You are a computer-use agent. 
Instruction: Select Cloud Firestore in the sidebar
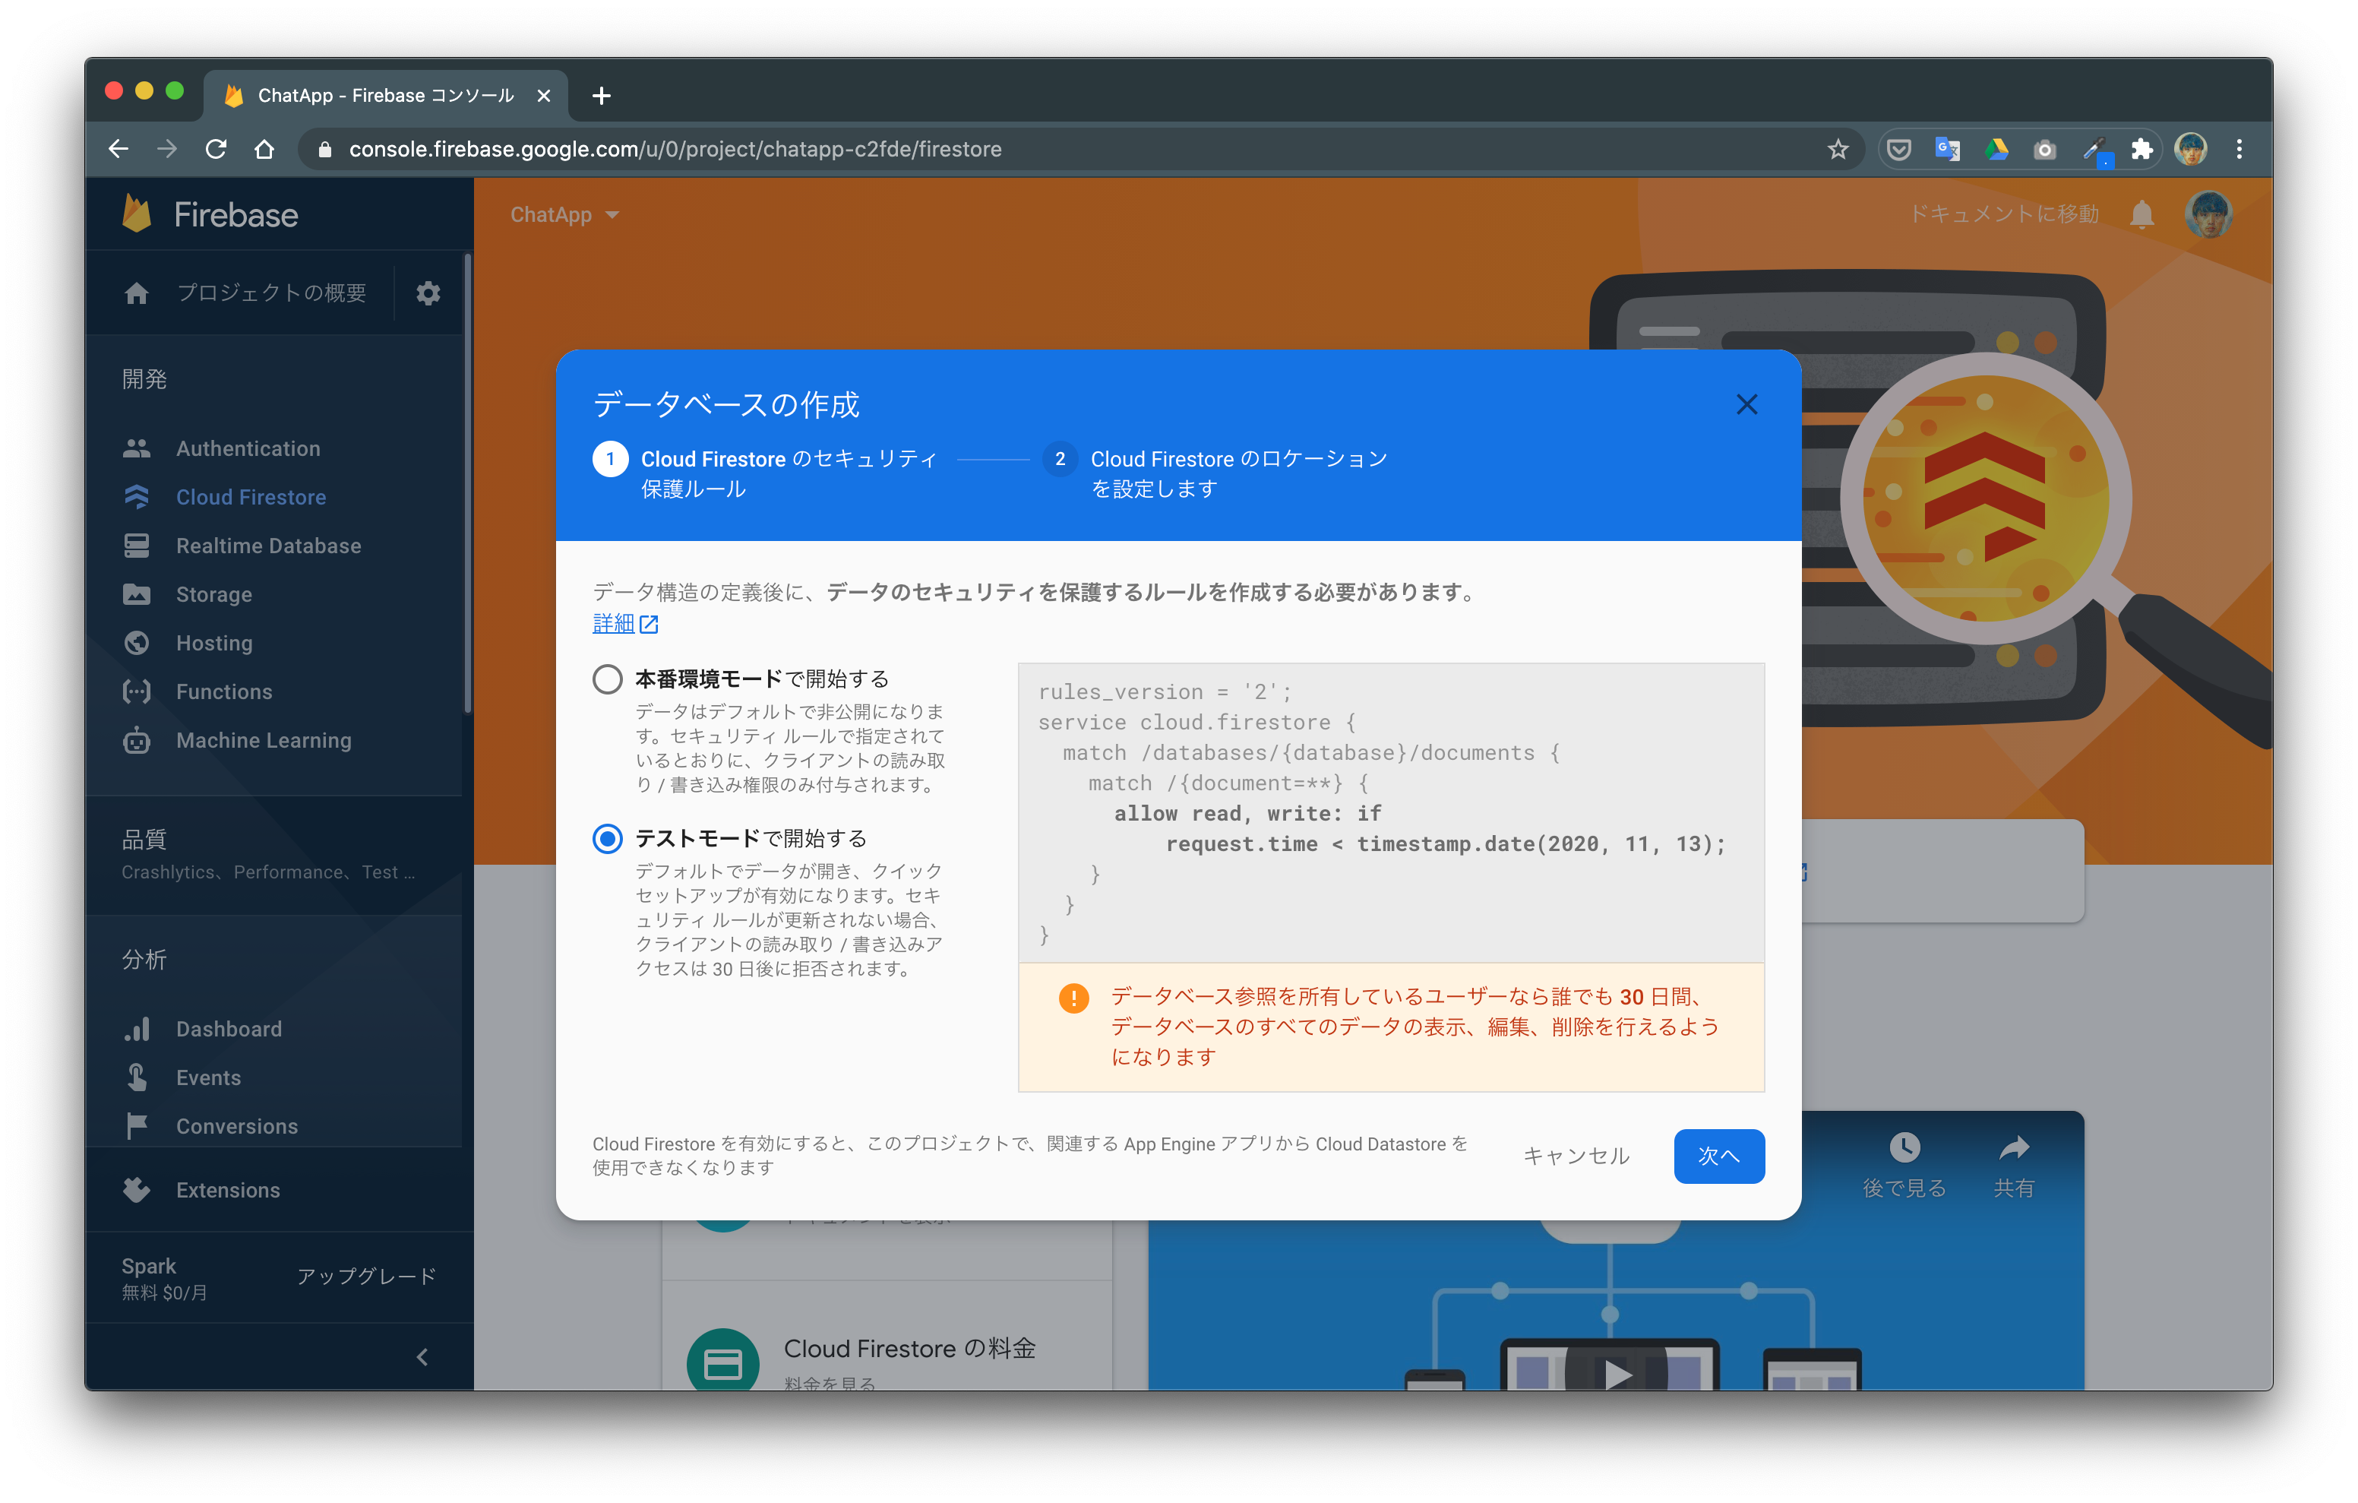pyautogui.click(x=251, y=497)
